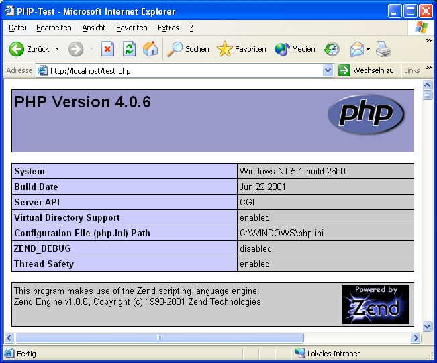Click the disabled value for ZEND_DEBUG
This screenshot has width=437, height=363.
(256, 248)
